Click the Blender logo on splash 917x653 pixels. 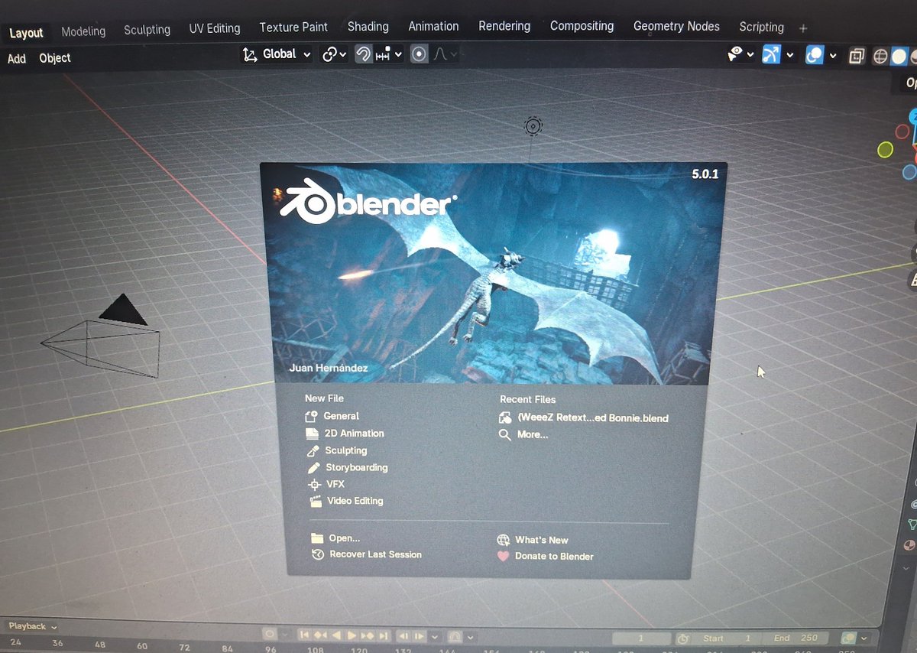coord(368,203)
